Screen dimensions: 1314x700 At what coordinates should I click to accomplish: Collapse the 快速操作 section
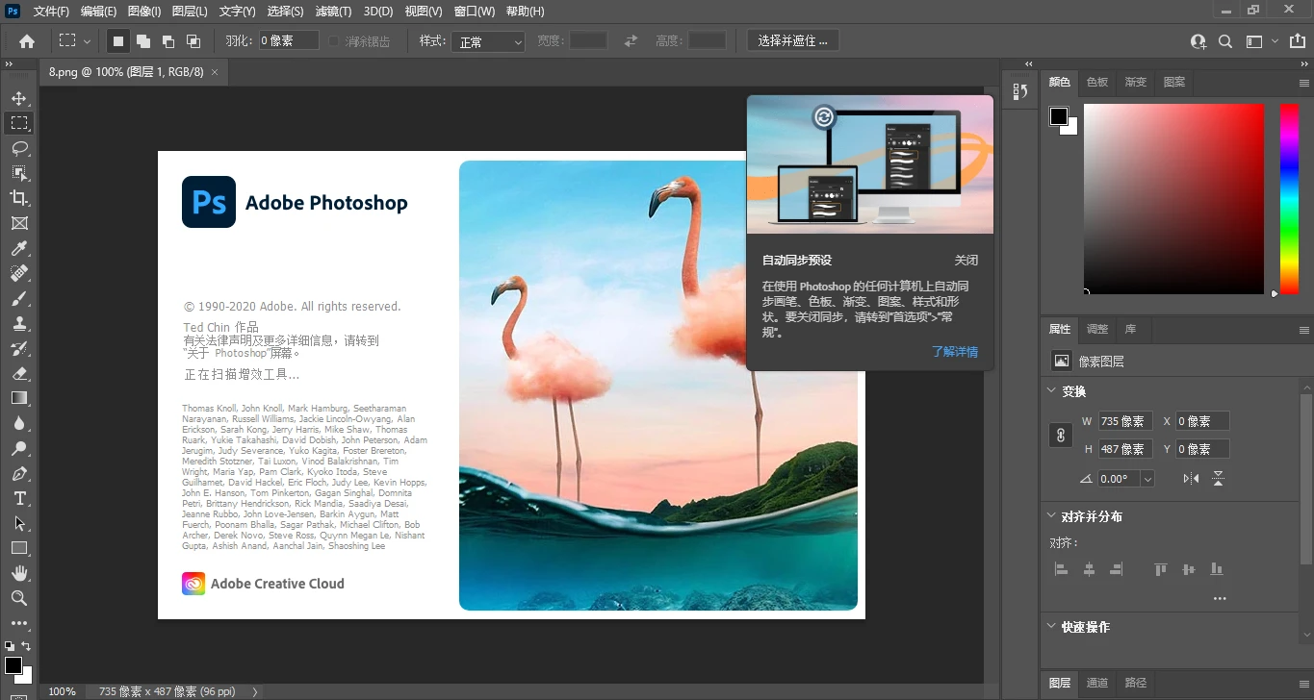pos(1051,627)
